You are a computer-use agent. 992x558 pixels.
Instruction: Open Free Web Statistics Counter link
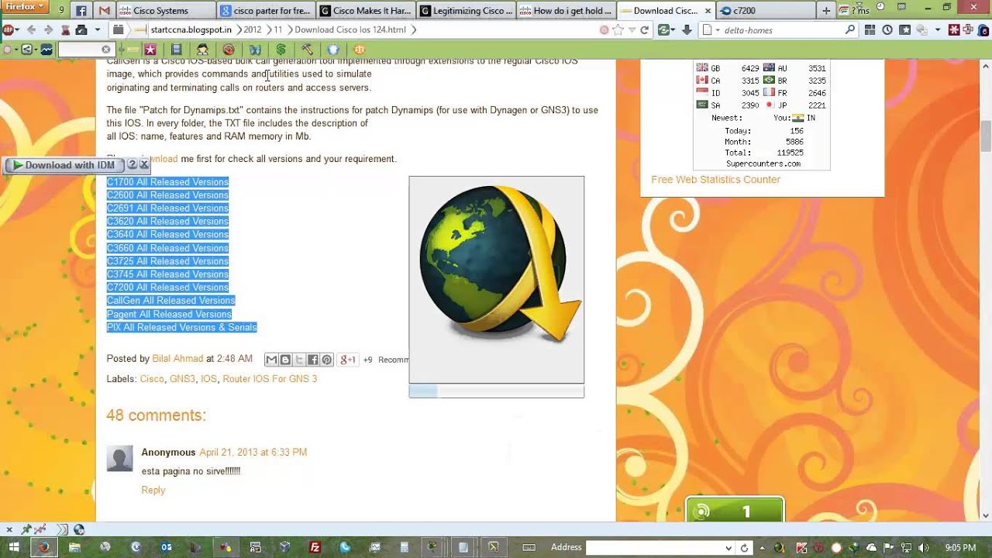point(715,179)
